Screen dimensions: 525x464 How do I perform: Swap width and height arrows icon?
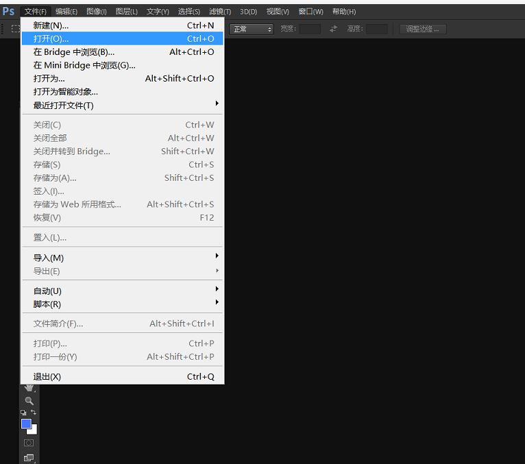pyautogui.click(x=333, y=29)
